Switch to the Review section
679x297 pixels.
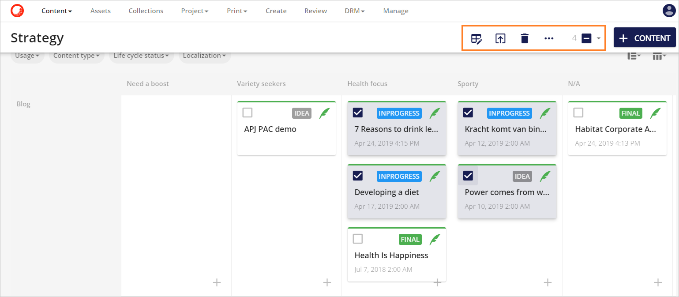315,11
